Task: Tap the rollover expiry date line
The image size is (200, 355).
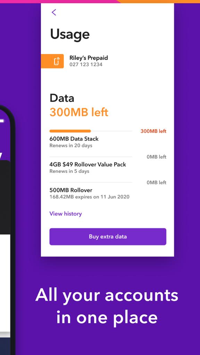Action: [90, 197]
